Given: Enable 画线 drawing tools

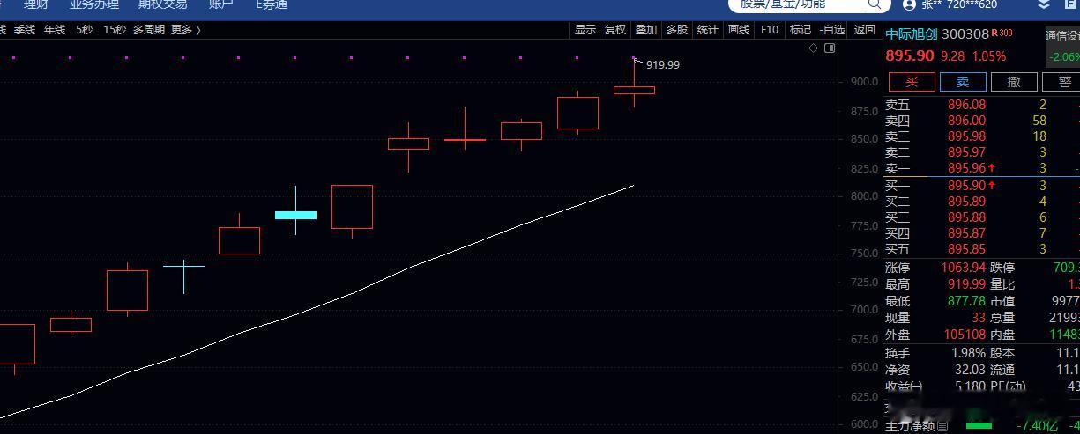Looking at the screenshot, I should [739, 29].
